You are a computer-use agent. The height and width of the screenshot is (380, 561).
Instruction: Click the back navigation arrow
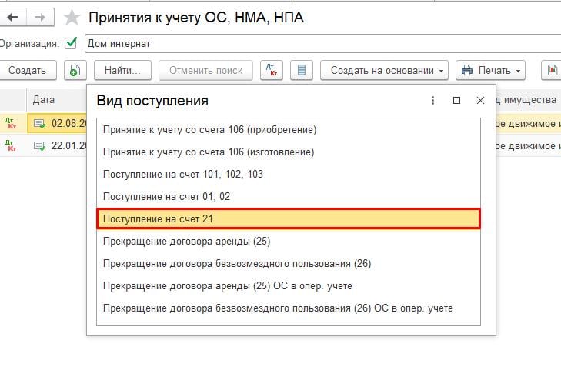pos(12,17)
